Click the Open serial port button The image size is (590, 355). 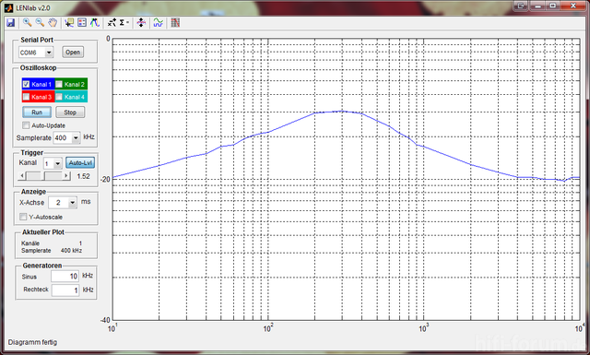73,52
